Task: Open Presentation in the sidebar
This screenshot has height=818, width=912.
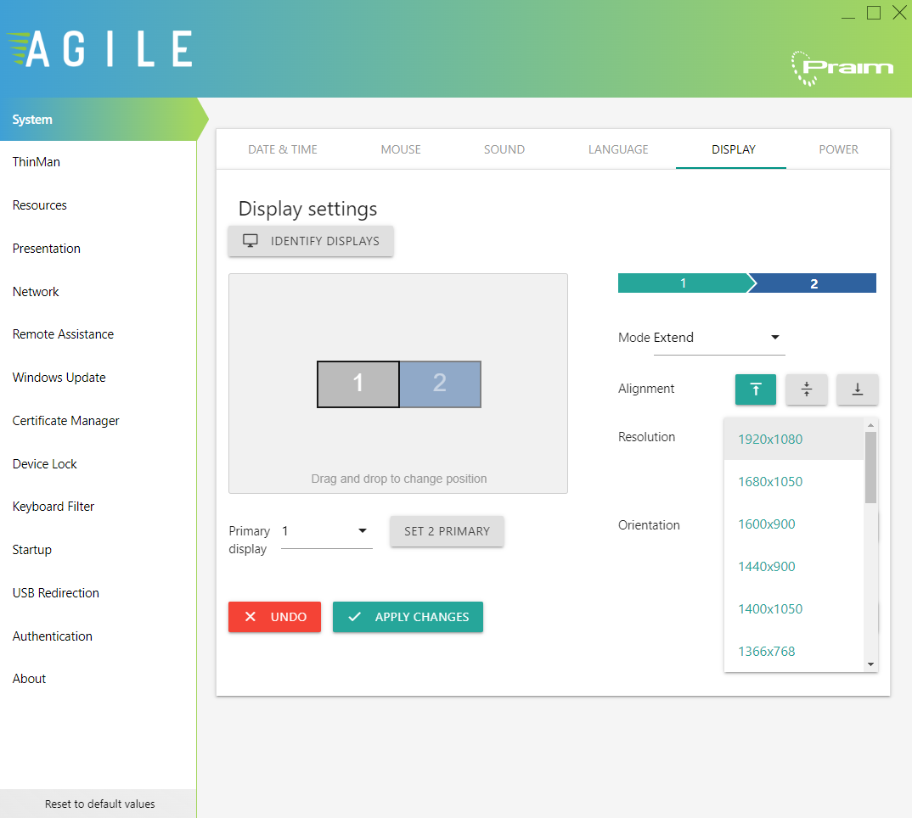Action: [98, 249]
